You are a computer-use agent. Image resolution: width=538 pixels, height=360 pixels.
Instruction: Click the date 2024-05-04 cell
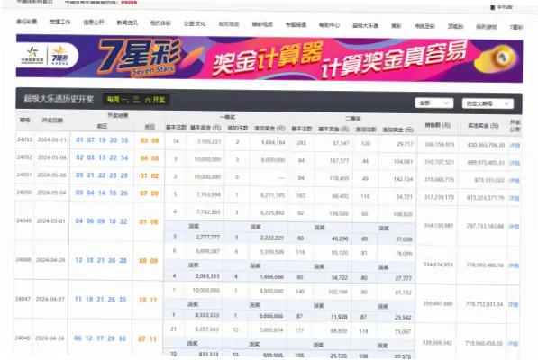[51, 193]
